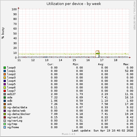Click the x-axis label 18

pos(115,60)
